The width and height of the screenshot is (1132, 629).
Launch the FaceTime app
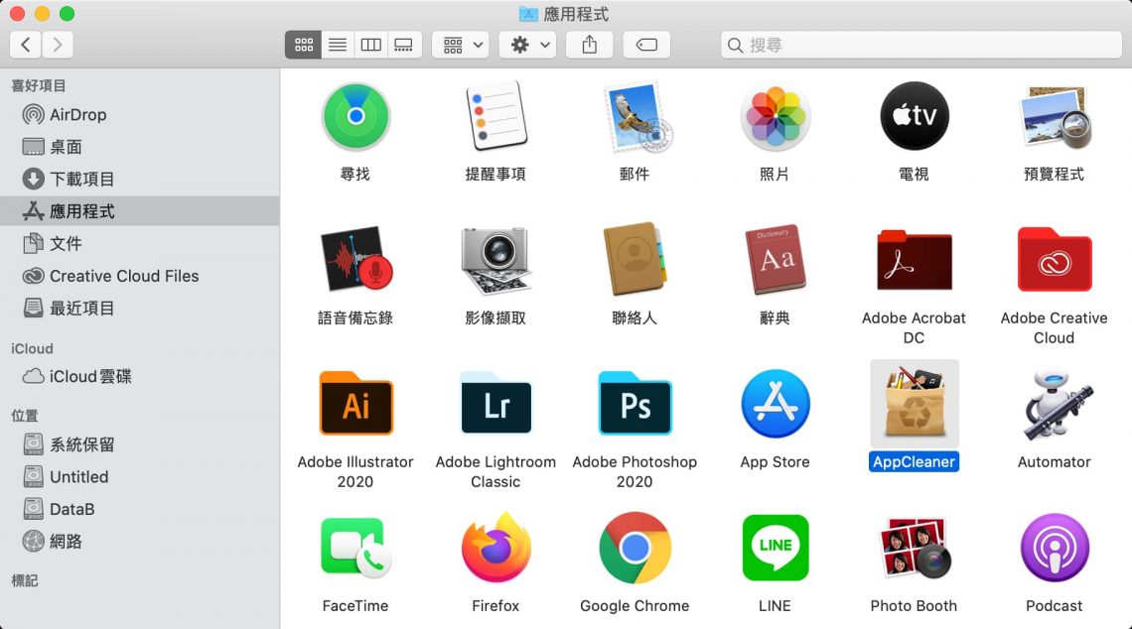(354, 547)
